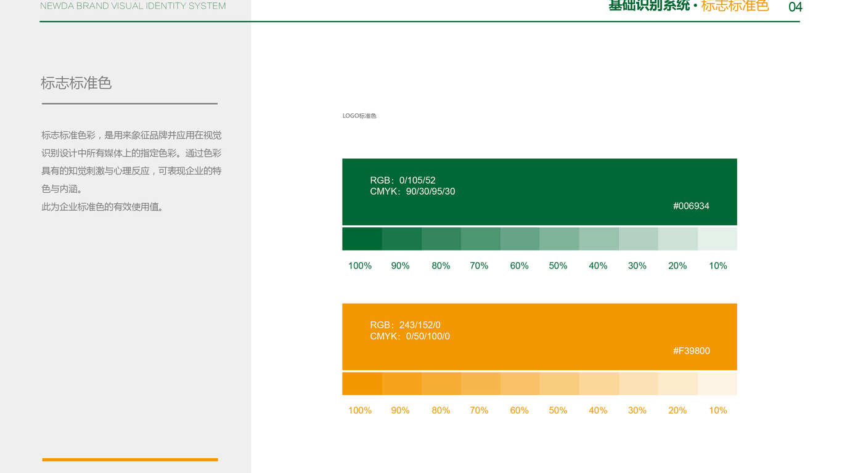
Task: Click the orange "50%" label
Action: (x=558, y=411)
